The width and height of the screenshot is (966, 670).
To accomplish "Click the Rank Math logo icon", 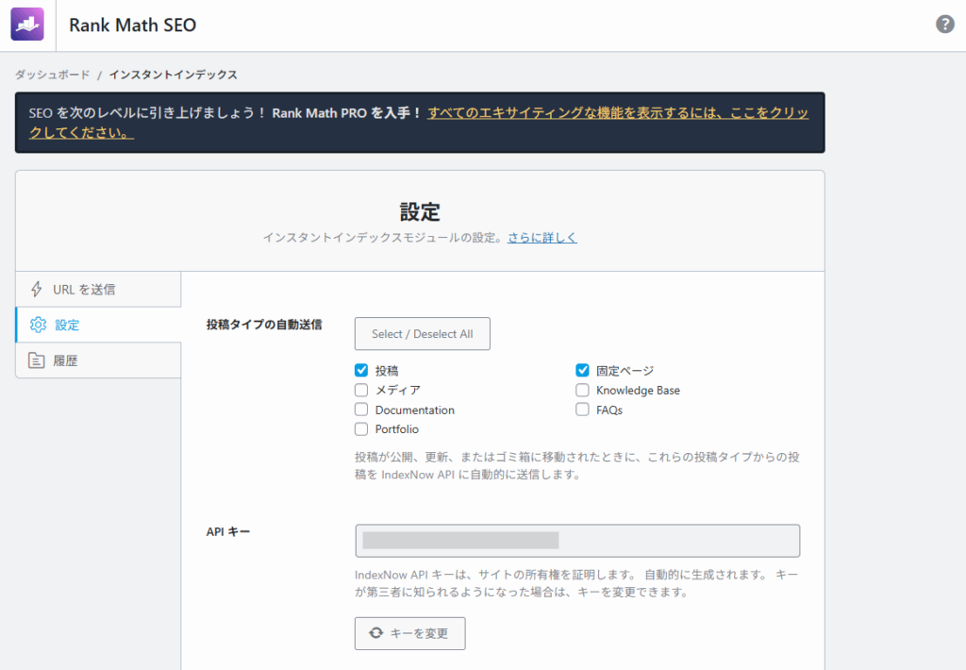I will coord(27,24).
